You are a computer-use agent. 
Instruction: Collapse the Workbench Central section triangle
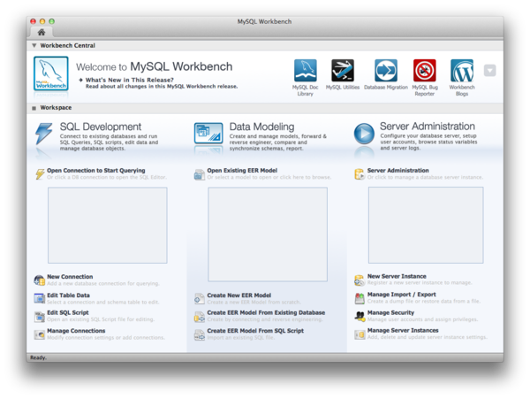coord(34,45)
